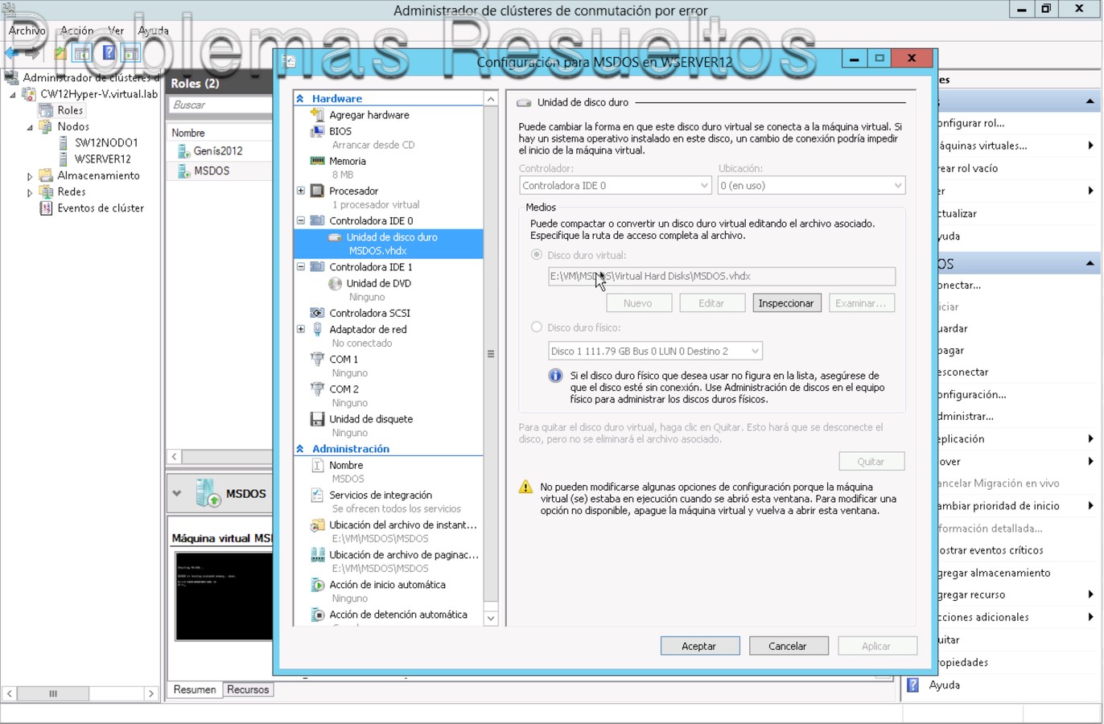Expand the Procesador tree node
This screenshot has width=1104, height=724.
coord(301,191)
